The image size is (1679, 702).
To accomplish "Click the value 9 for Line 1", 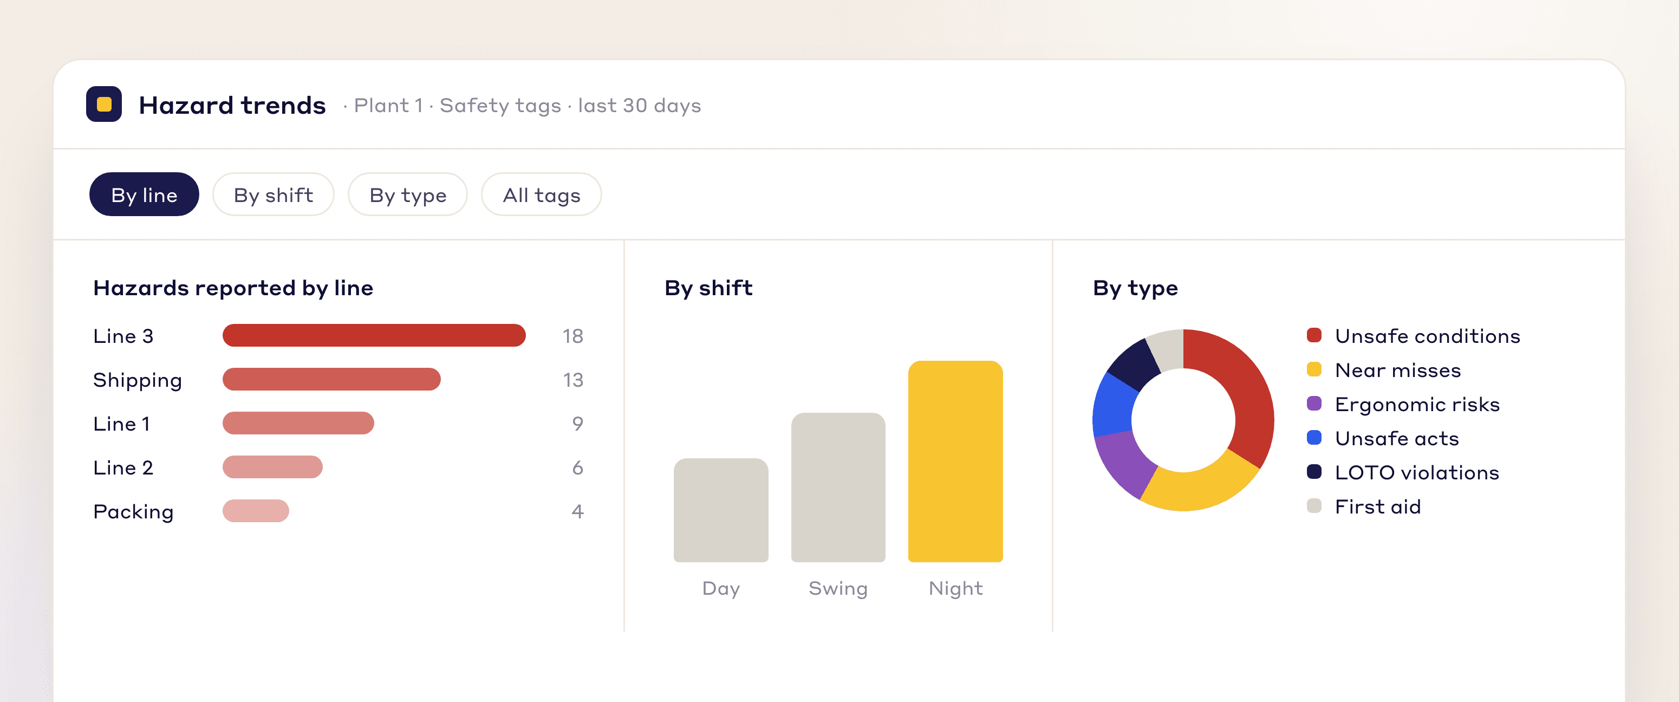I will click(577, 424).
